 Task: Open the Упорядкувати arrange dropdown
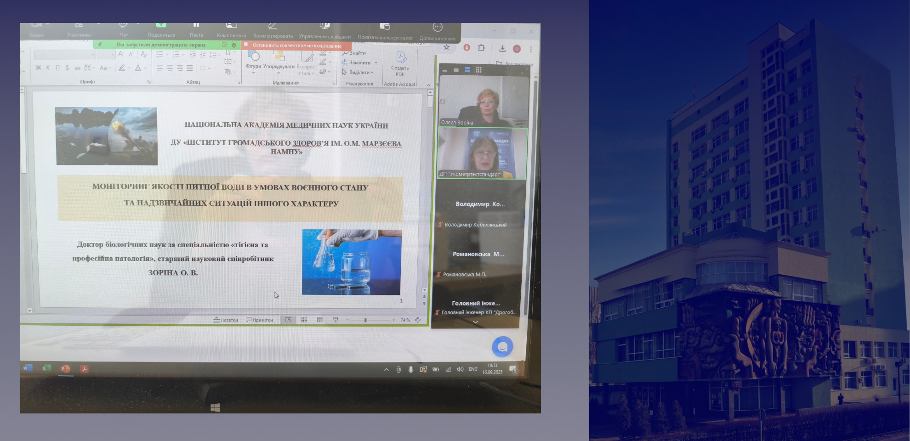click(279, 62)
